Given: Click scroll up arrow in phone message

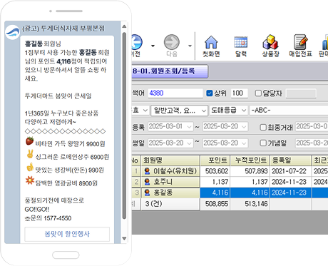Looking at the screenshot, I should click(124, 26).
